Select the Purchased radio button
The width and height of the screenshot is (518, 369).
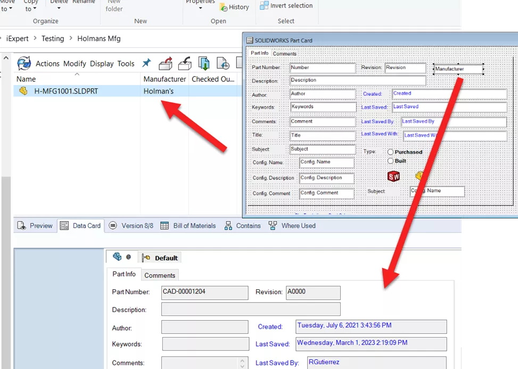390,152
